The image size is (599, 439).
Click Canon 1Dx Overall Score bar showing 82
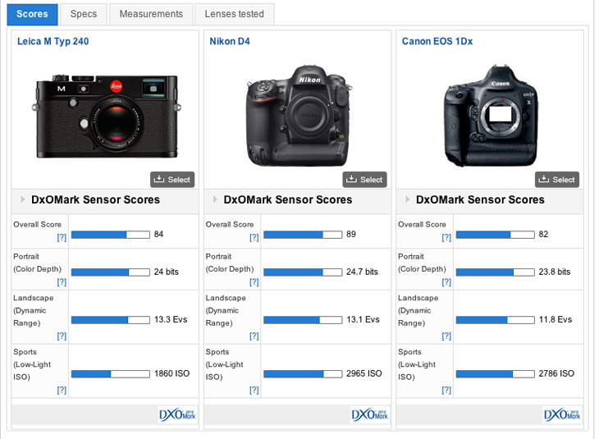tap(495, 235)
